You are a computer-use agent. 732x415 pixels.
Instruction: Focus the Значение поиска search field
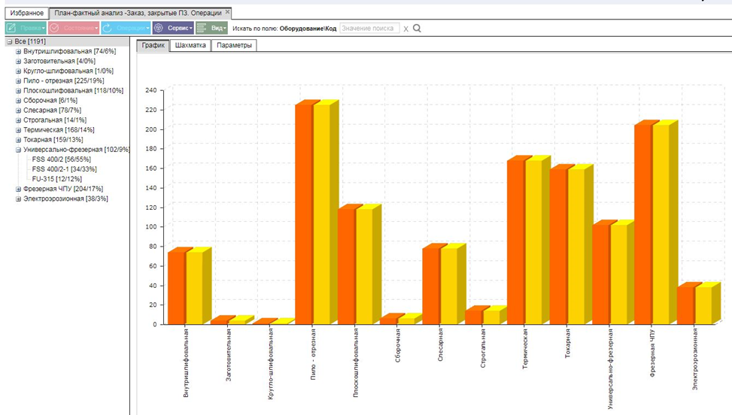click(369, 29)
